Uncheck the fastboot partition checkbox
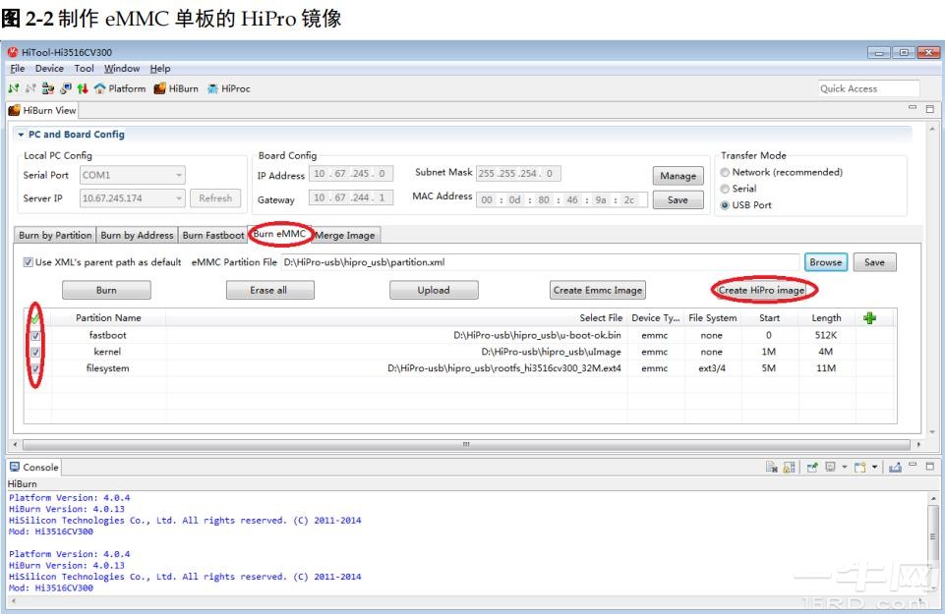Image resolution: width=945 pixels, height=614 pixels. click(35, 335)
